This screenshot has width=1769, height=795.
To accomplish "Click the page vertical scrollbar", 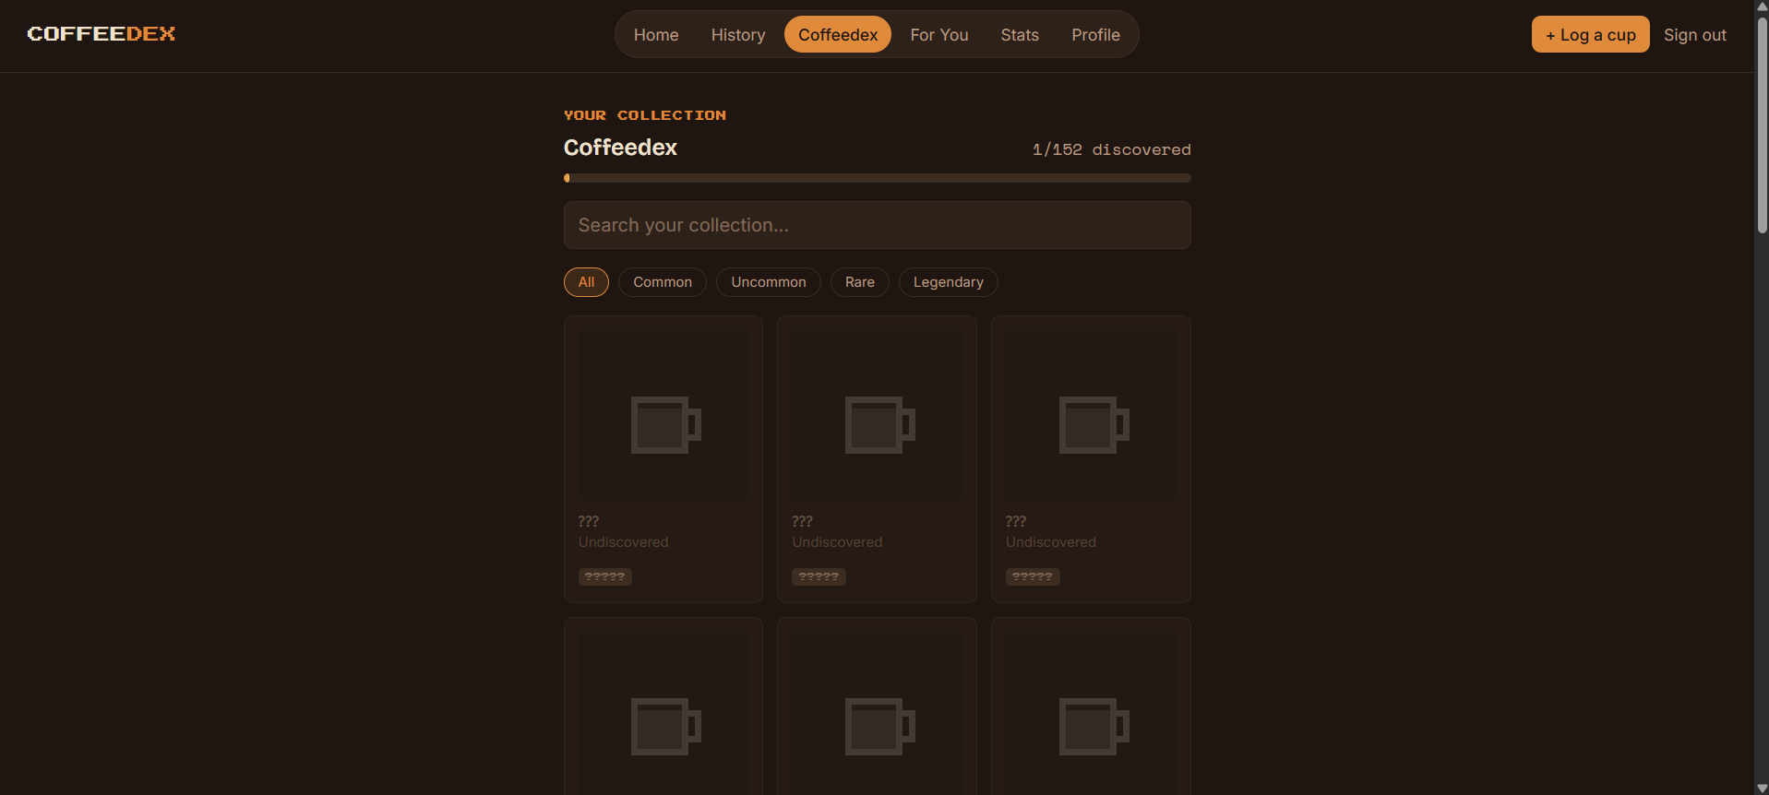I will [x=1762, y=125].
